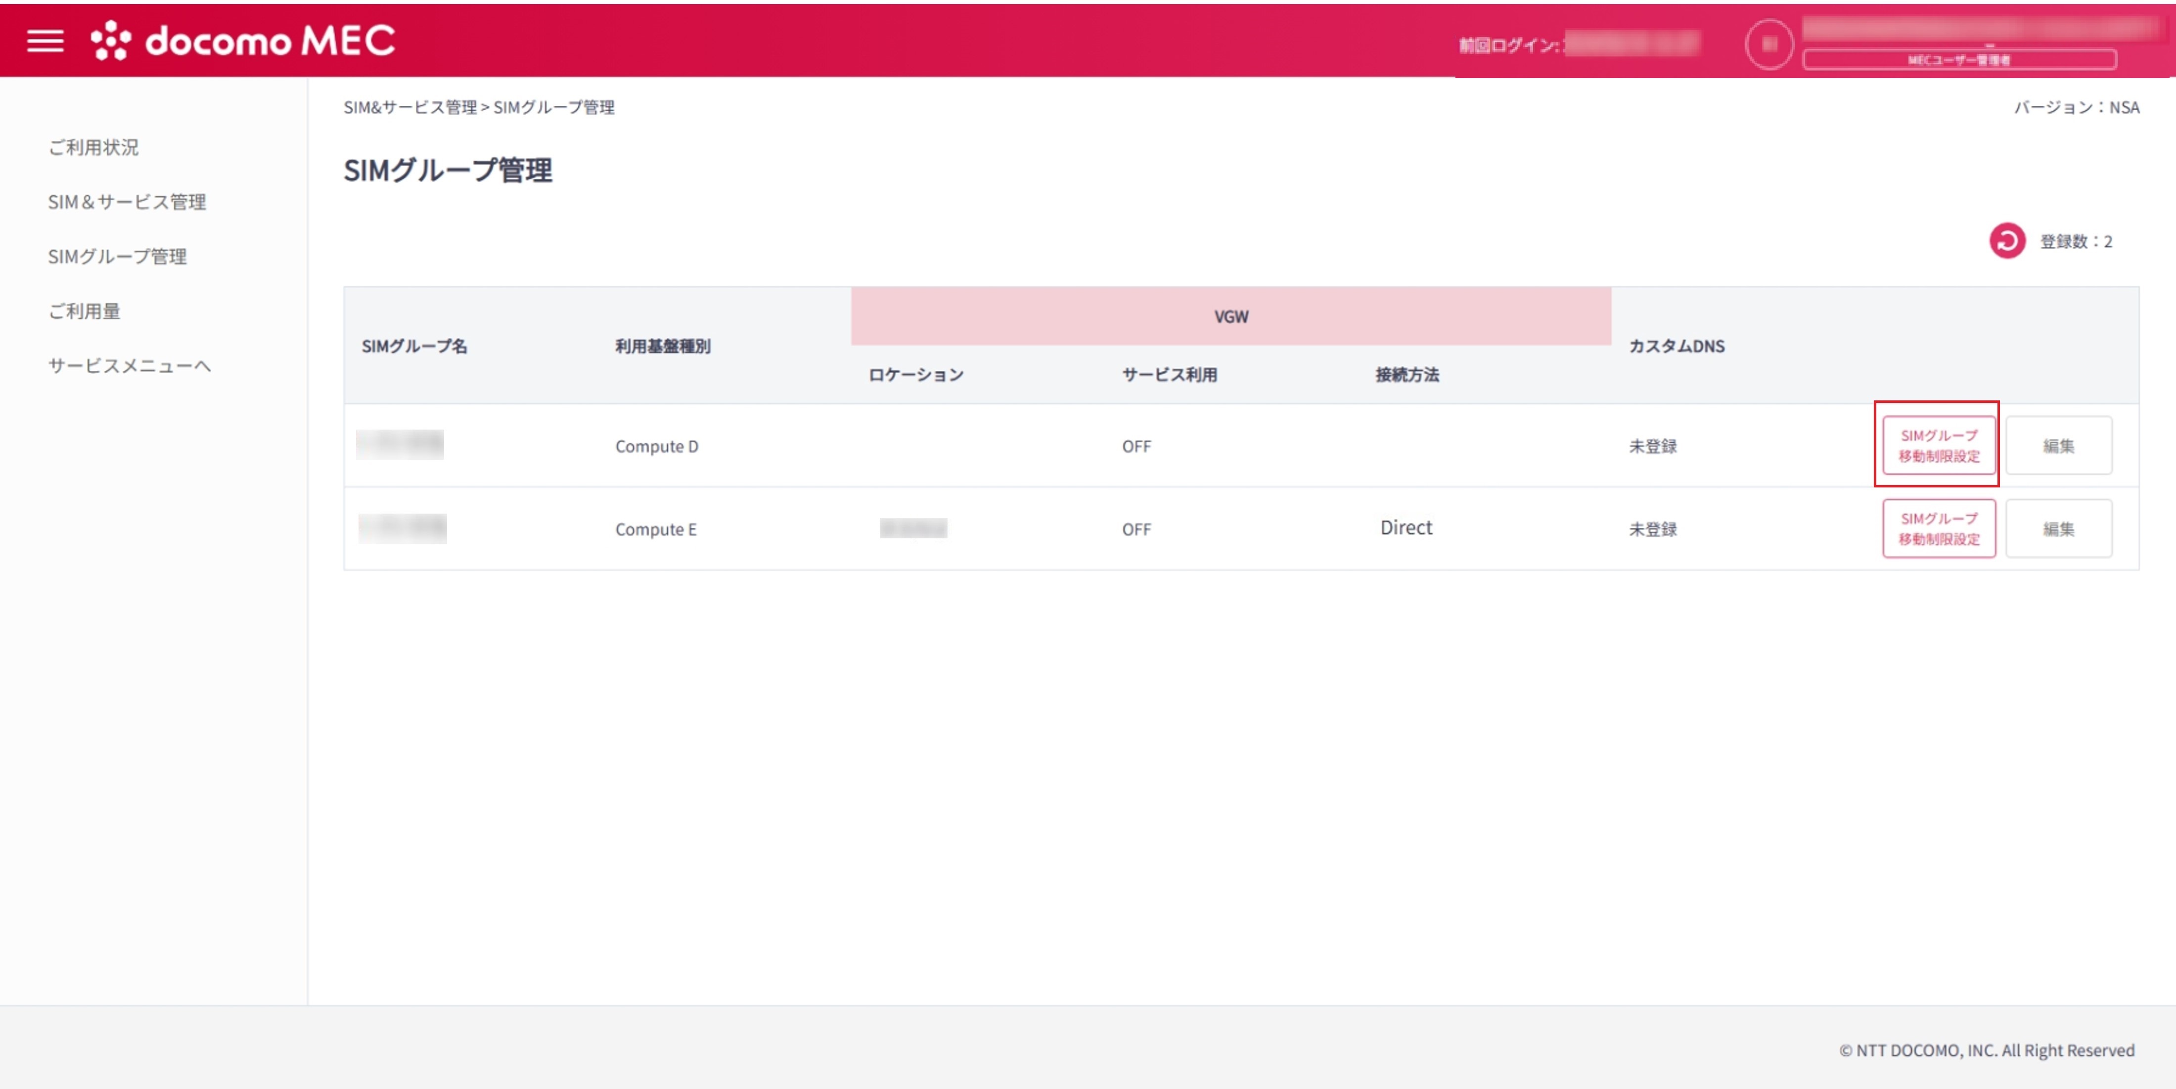Click SIMグループ移動制限設定 for Compute E row
Image resolution: width=2176 pixels, height=1089 pixels.
pyautogui.click(x=1938, y=528)
